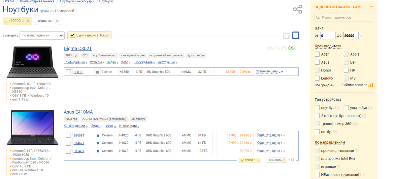Expand 'Все бренды' list
The height and width of the screenshot is (179, 396).
point(324,85)
